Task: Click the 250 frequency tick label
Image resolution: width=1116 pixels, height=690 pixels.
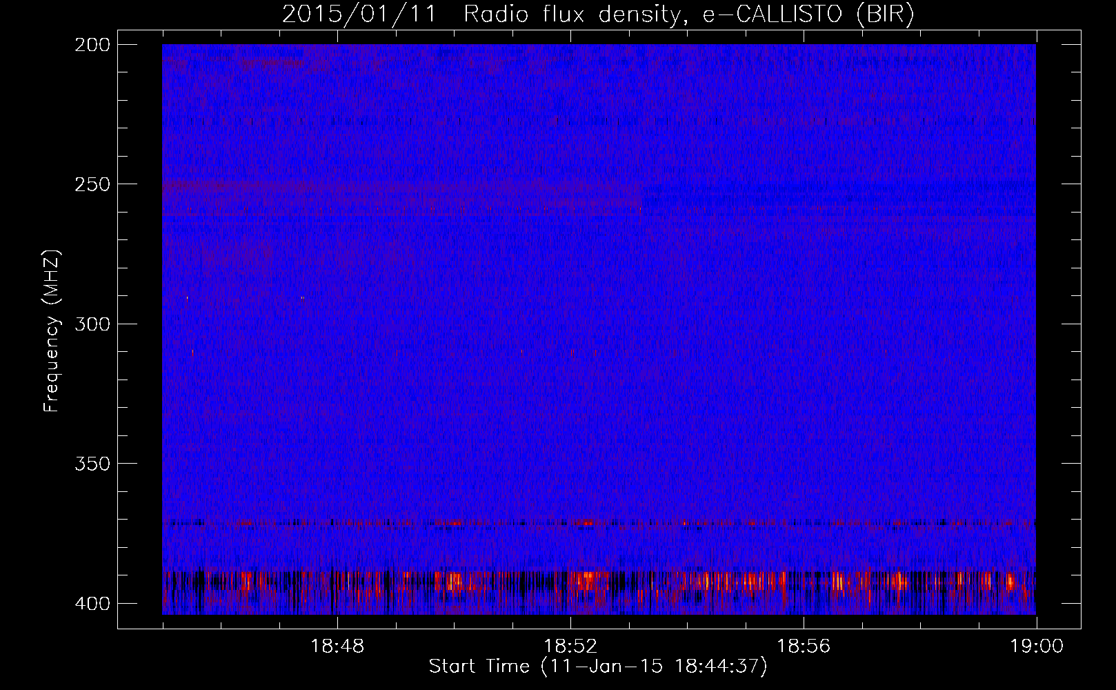Action: 92,184
